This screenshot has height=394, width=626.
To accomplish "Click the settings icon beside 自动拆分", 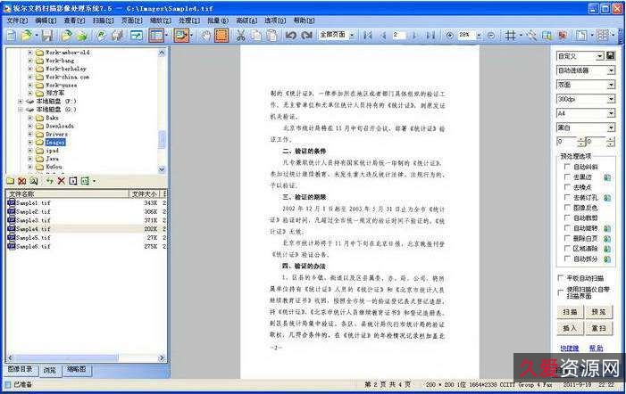I will [x=607, y=259].
